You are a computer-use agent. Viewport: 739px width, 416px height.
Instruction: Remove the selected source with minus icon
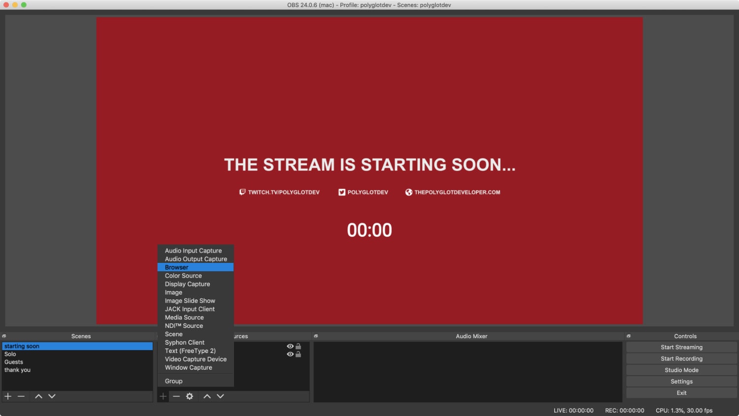tap(176, 396)
